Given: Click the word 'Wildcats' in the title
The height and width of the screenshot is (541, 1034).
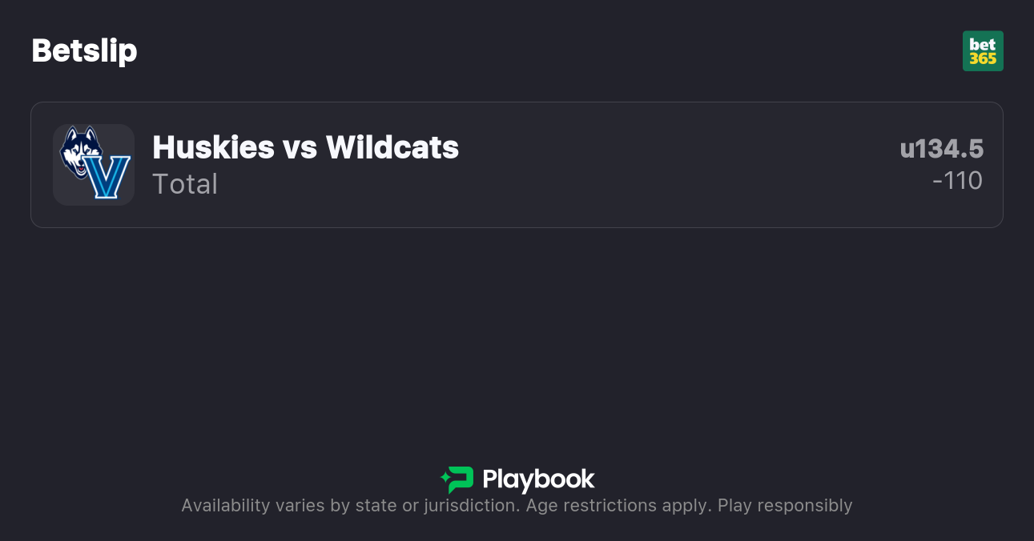Looking at the screenshot, I should click(392, 147).
